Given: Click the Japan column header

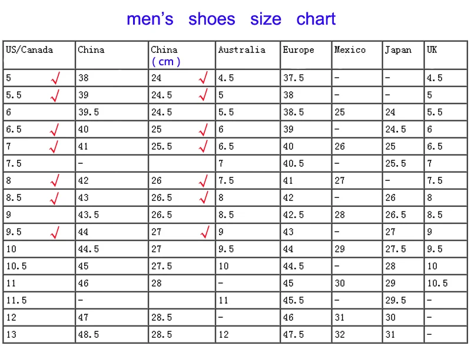Looking at the screenshot, I should click(x=399, y=50).
